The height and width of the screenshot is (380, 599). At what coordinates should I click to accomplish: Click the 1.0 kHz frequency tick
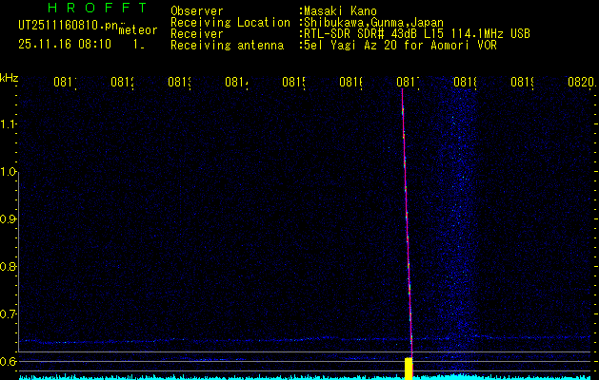click(10, 172)
